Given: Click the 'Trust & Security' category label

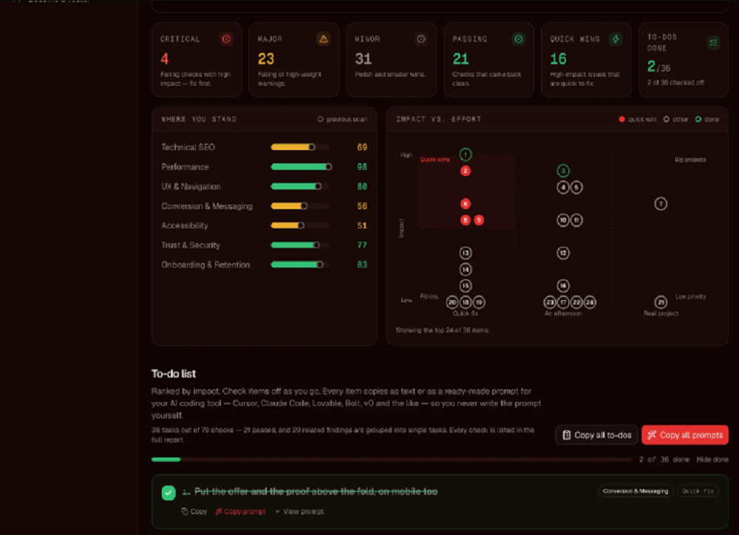Looking at the screenshot, I should point(191,245).
